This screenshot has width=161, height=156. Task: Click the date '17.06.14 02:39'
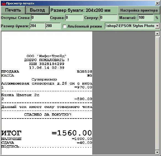47,68
